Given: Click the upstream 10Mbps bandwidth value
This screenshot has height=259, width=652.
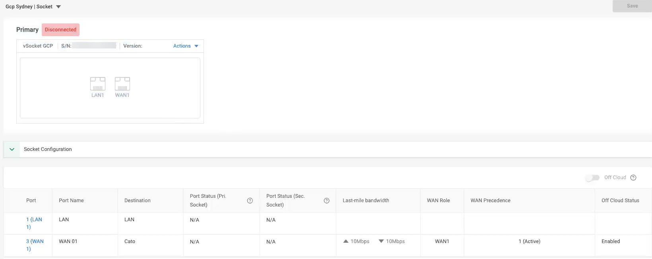Looking at the screenshot, I should [357, 242].
